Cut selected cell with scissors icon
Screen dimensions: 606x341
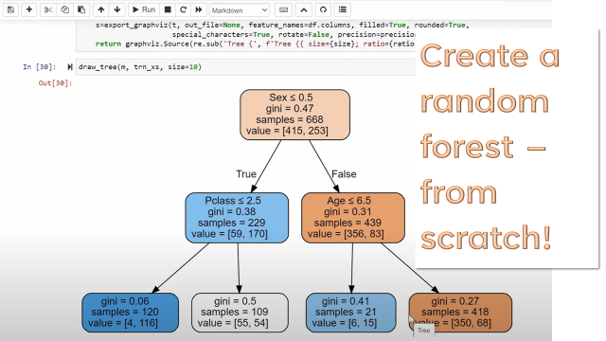pos(48,9)
